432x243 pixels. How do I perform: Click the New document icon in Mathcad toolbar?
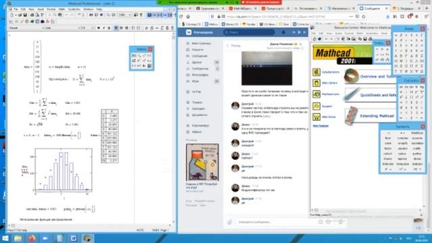[11, 15]
